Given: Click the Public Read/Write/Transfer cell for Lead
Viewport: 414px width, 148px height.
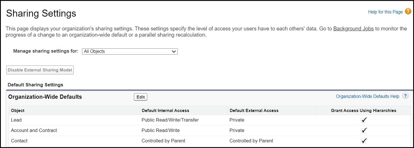Looking at the screenshot, I should [x=170, y=120].
